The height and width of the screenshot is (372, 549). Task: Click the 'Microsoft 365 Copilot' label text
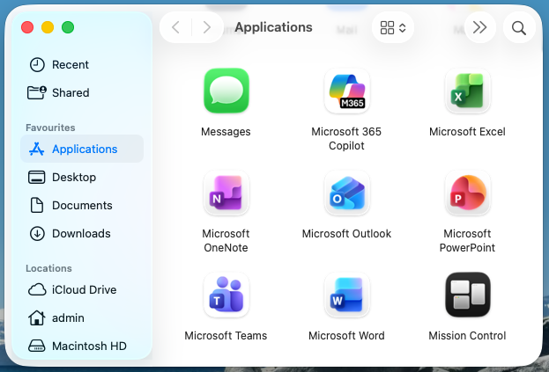point(346,139)
